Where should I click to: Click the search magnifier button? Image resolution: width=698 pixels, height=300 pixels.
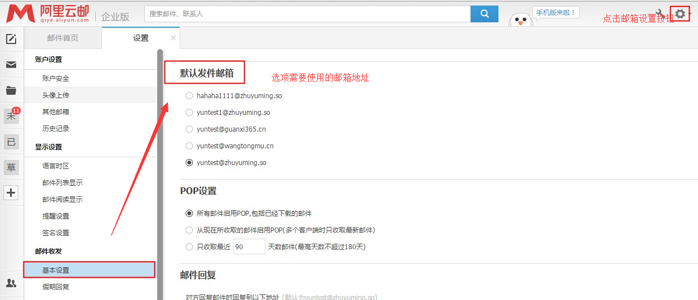[x=484, y=14]
